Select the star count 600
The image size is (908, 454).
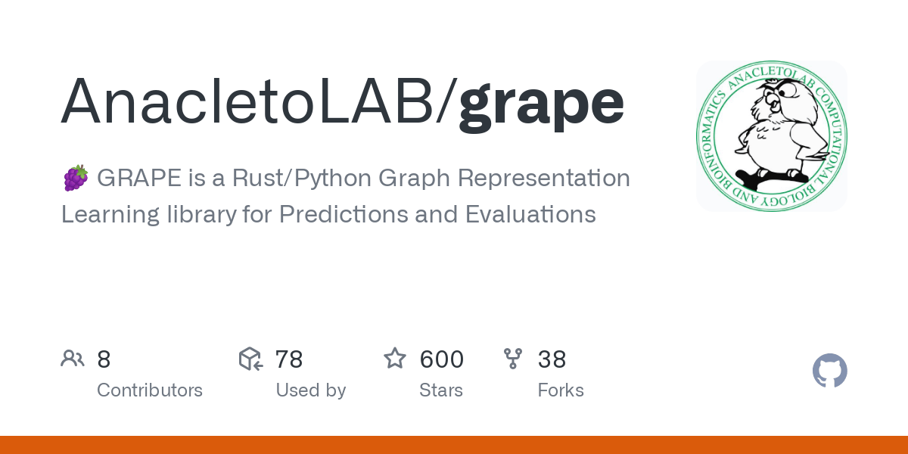(x=442, y=359)
